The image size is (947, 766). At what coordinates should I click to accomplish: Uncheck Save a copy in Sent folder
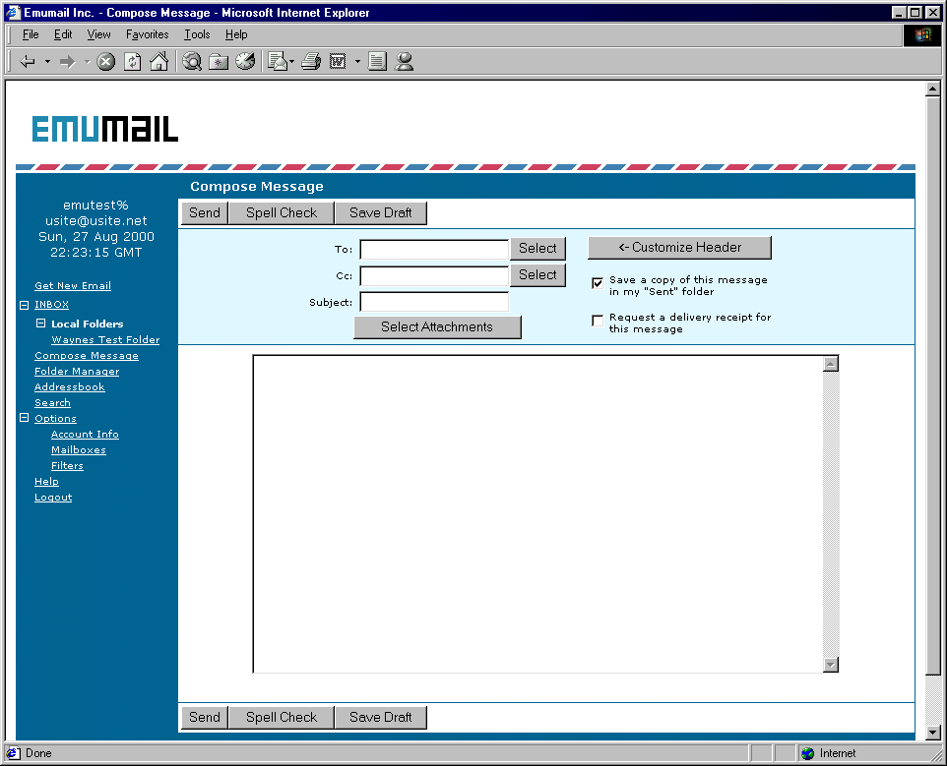click(598, 283)
